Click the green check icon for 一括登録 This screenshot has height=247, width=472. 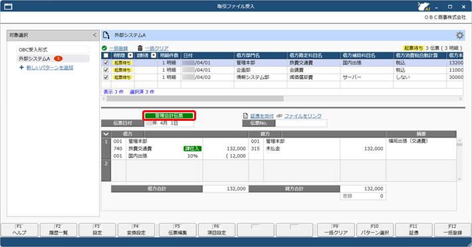(104, 48)
